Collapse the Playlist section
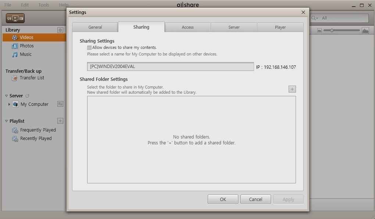Viewport: 375px width, 219px height. point(7,121)
